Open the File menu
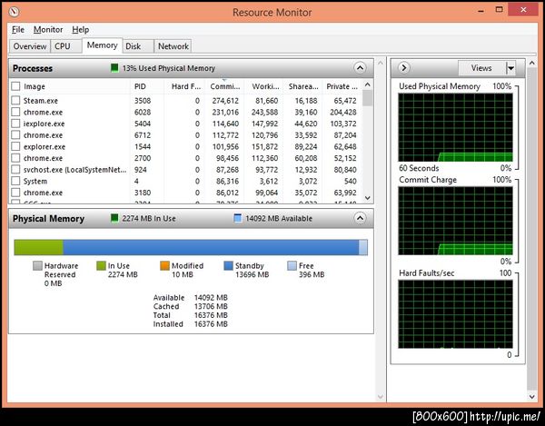Viewport: 545px width, 426px height. (x=18, y=30)
